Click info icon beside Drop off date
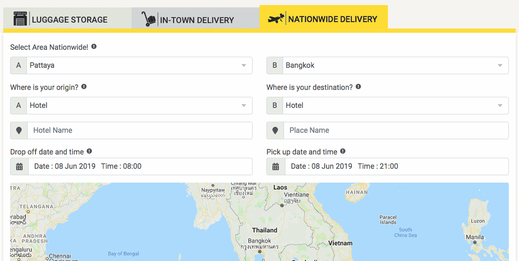 click(x=90, y=151)
